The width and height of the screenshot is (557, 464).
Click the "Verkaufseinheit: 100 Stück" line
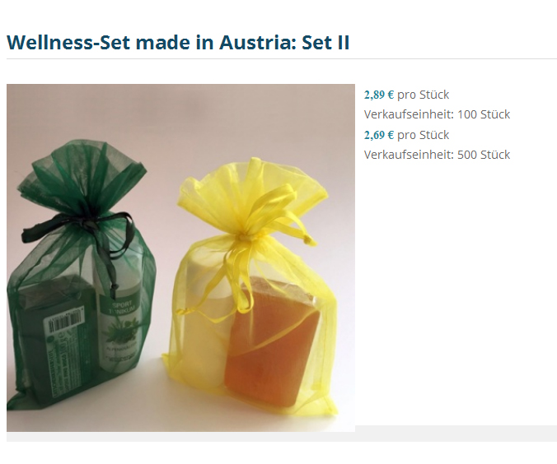tap(437, 114)
